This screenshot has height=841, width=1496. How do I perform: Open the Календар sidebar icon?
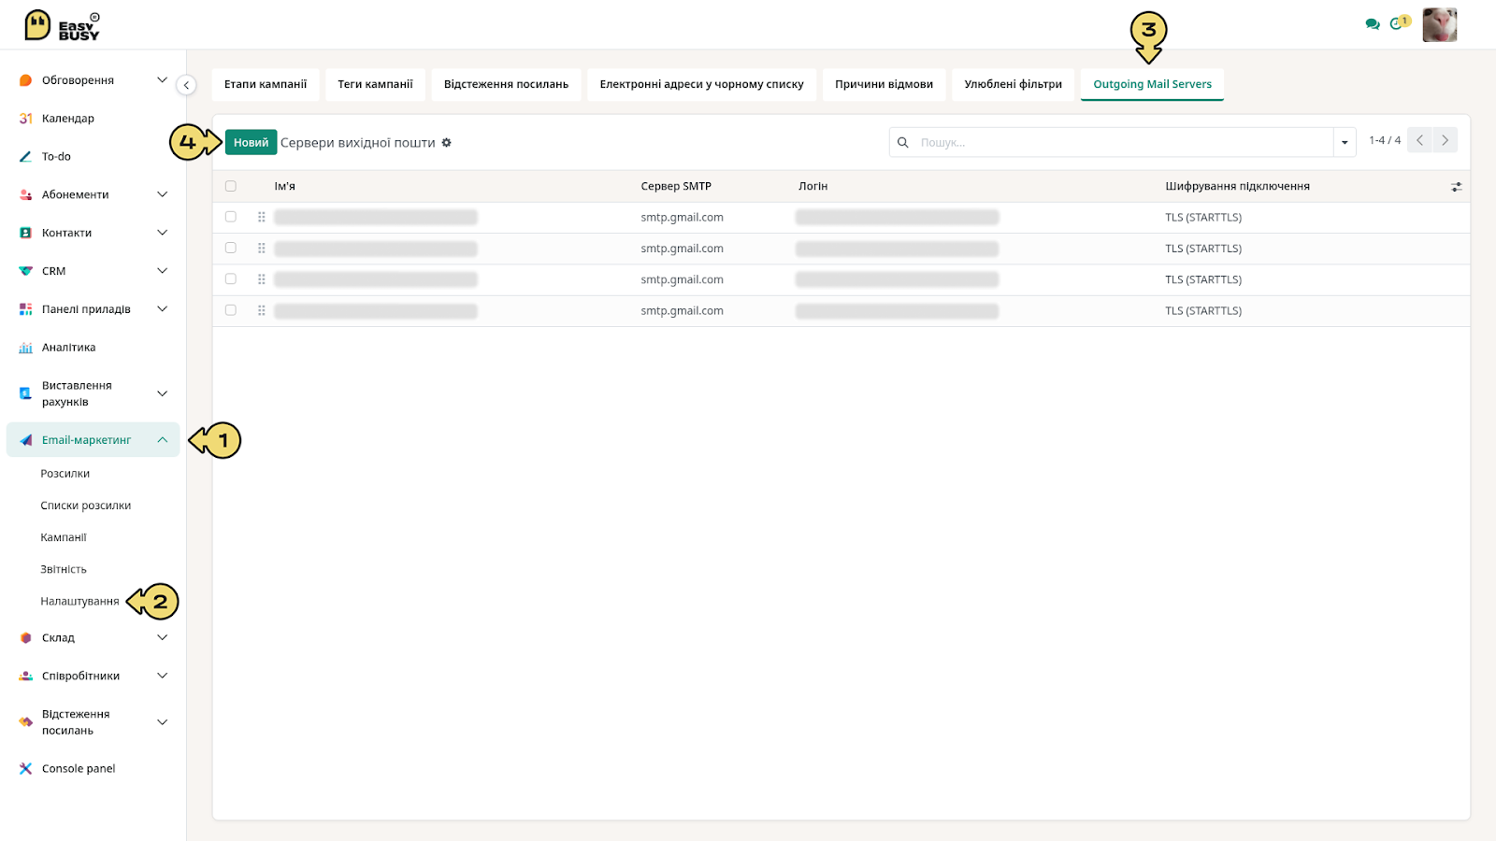click(x=26, y=119)
